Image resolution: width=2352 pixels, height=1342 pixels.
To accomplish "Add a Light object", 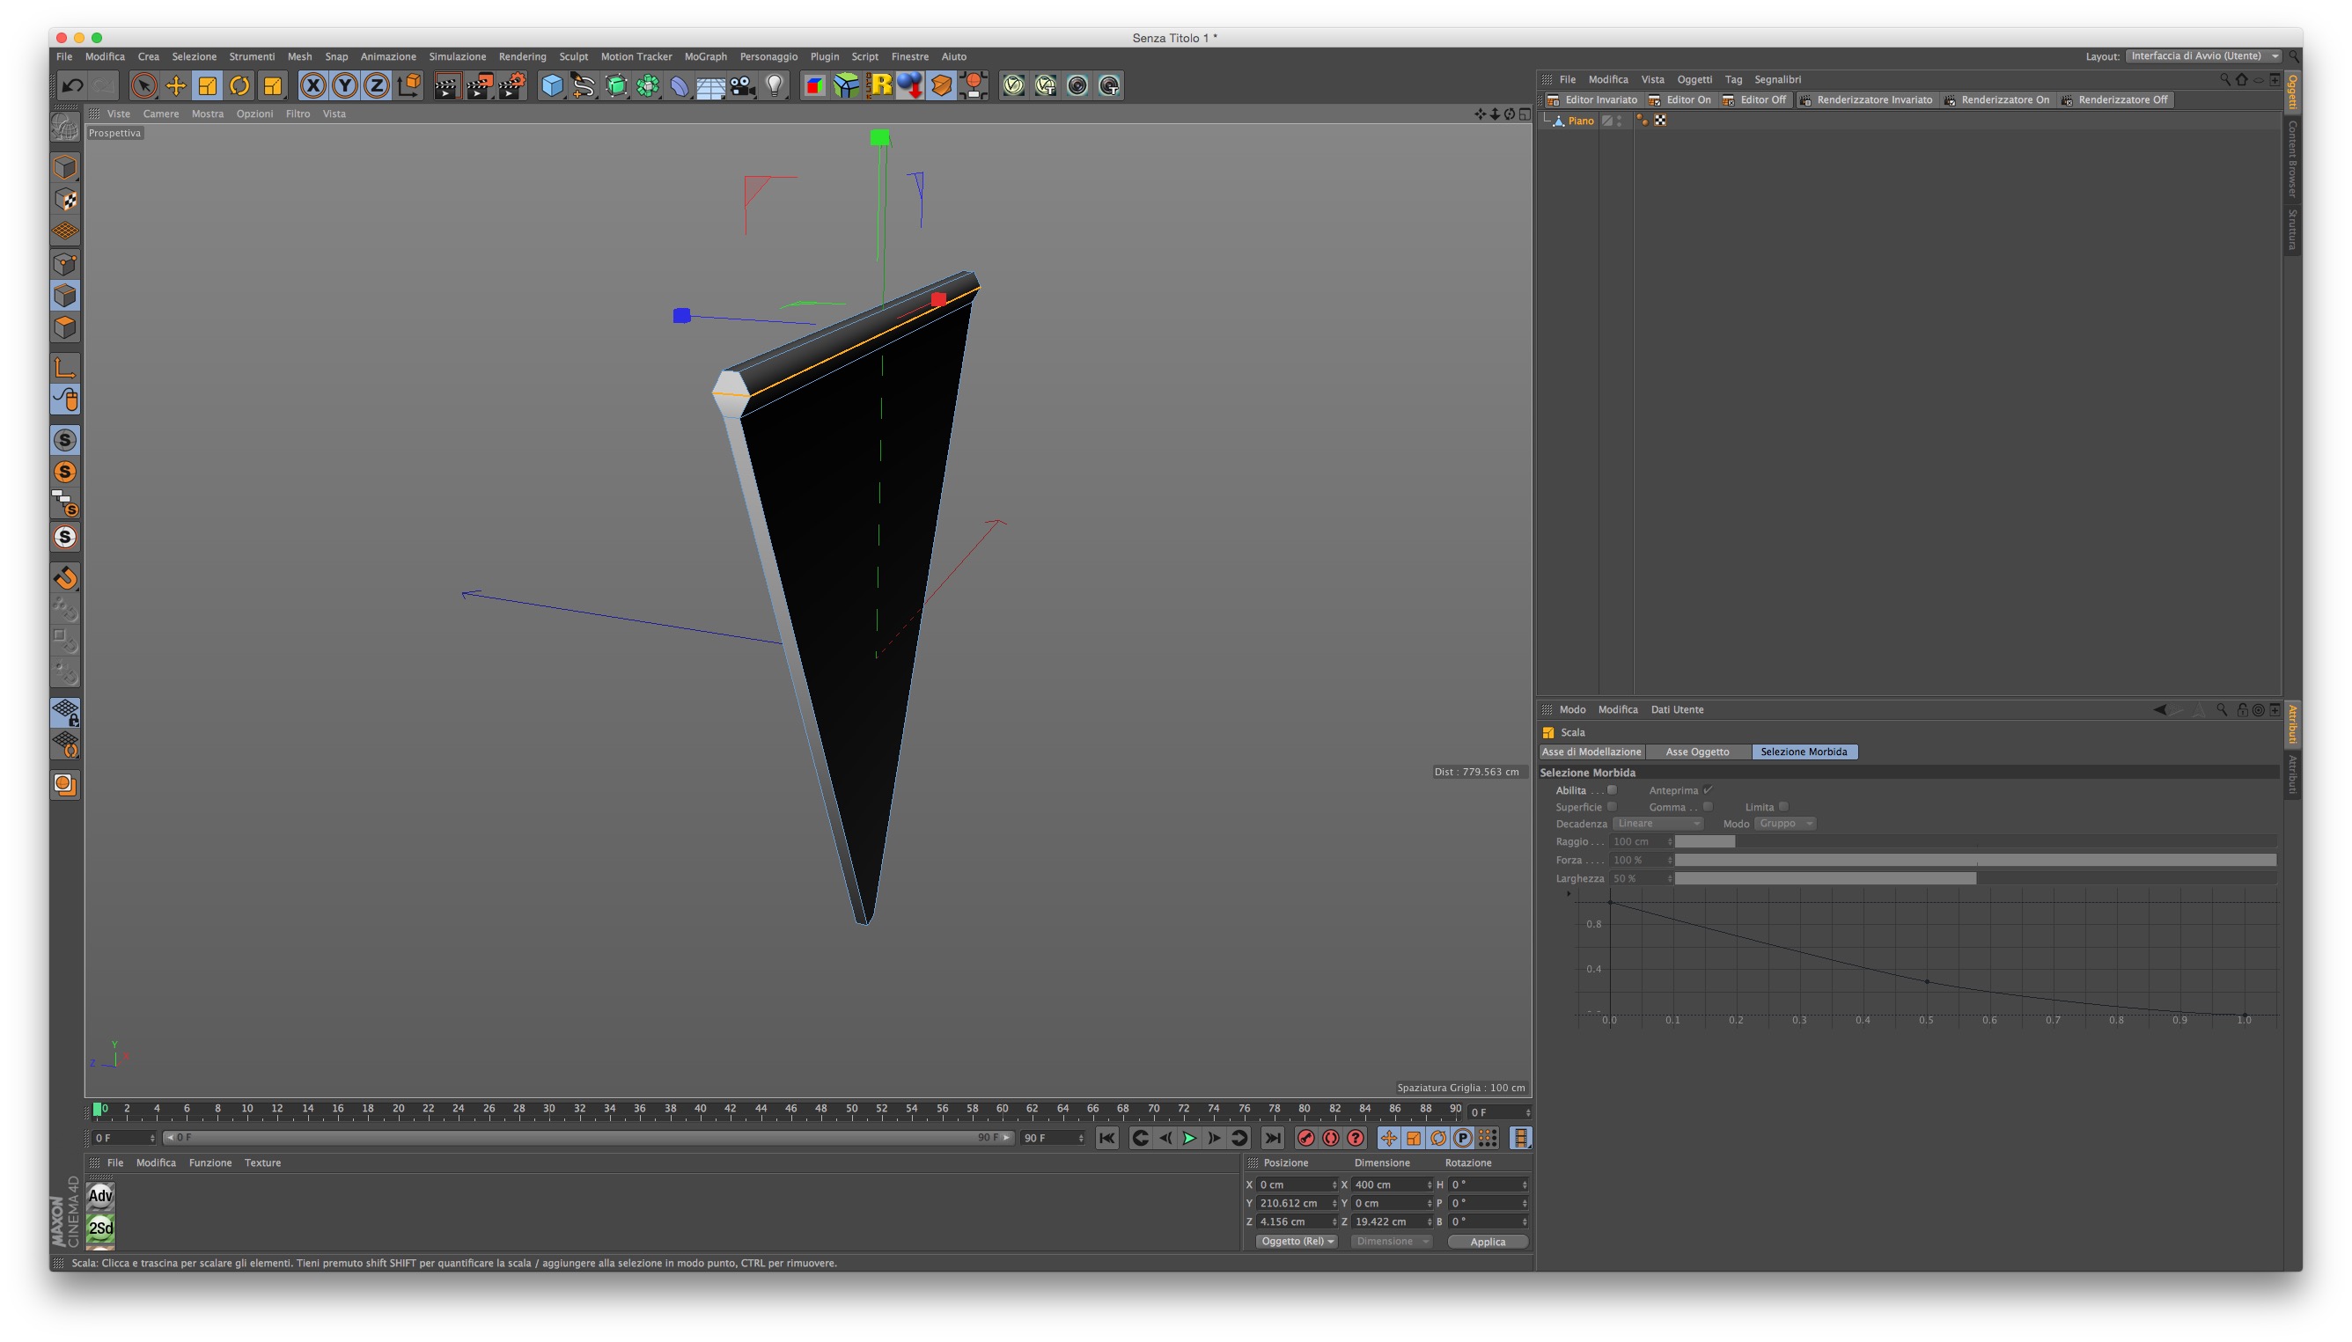I will [x=775, y=85].
